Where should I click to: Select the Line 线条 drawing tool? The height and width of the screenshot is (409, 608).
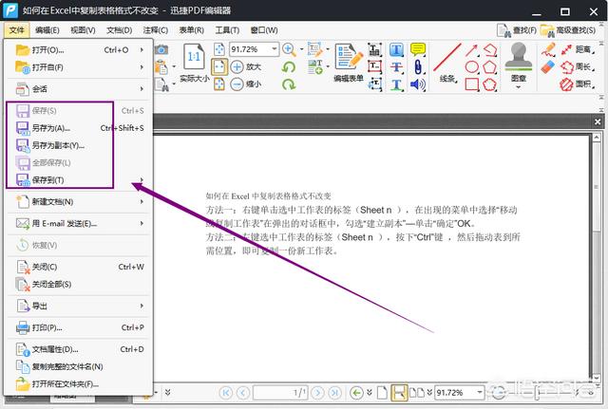pos(447,64)
